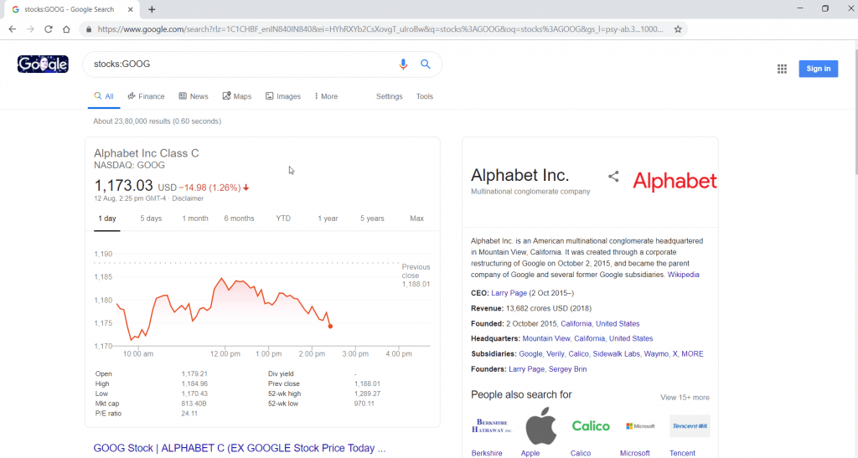
Task: Click the blue search magnifier icon
Action: pyautogui.click(x=425, y=64)
